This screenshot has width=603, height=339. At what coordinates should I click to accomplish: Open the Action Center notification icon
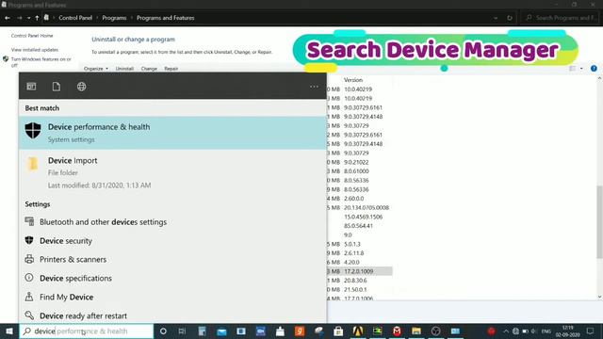tap(591, 331)
